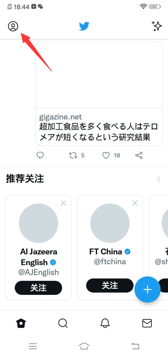
Task: Compose a new tweet with plus button
Action: pyautogui.click(x=147, y=290)
